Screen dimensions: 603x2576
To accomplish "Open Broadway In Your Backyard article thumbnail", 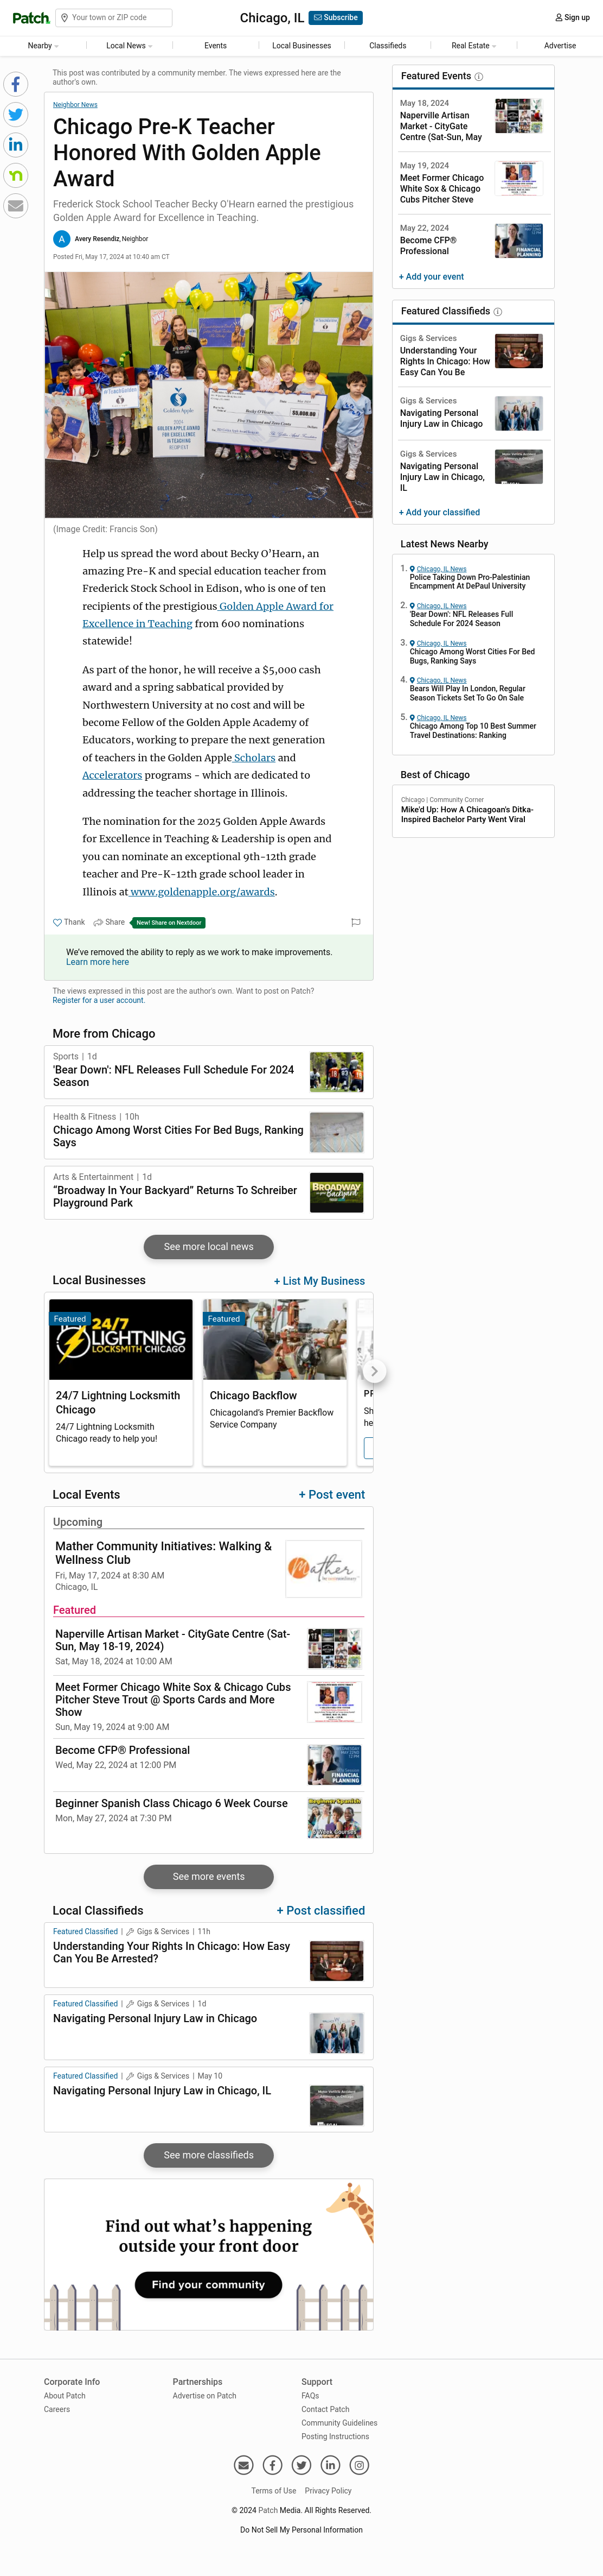I will pyautogui.click(x=336, y=1193).
